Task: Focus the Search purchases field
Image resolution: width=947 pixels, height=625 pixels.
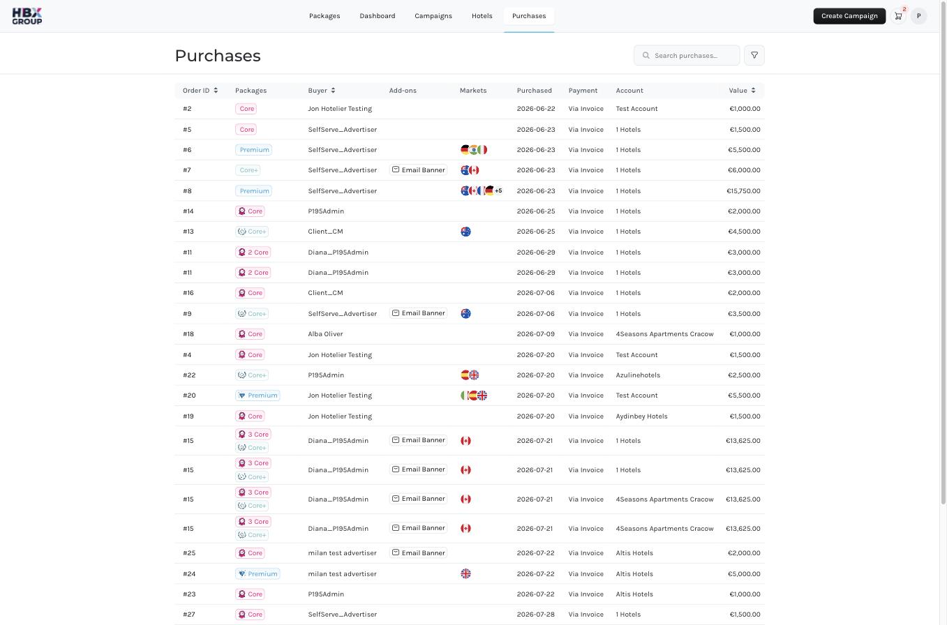Action: pos(687,55)
